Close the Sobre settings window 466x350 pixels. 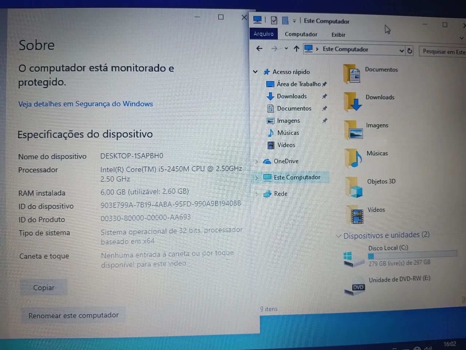244,17
